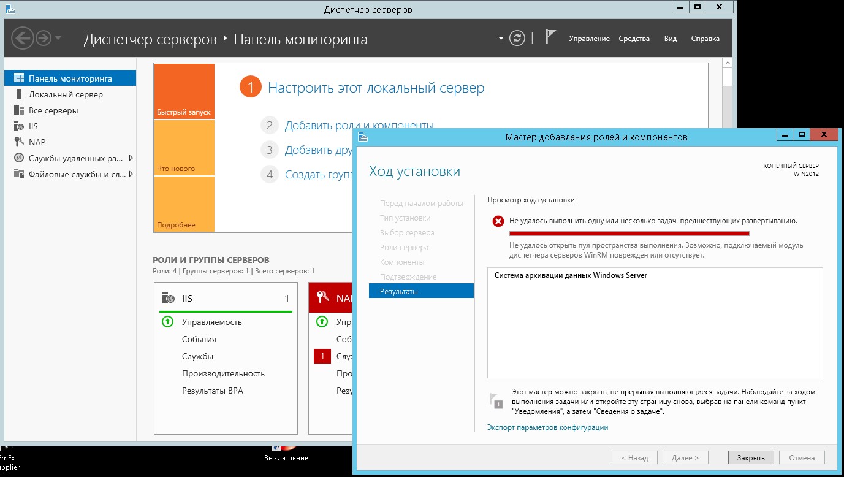Open Службы in the IIS tile
Screen dimensions: 844x477
197,356
